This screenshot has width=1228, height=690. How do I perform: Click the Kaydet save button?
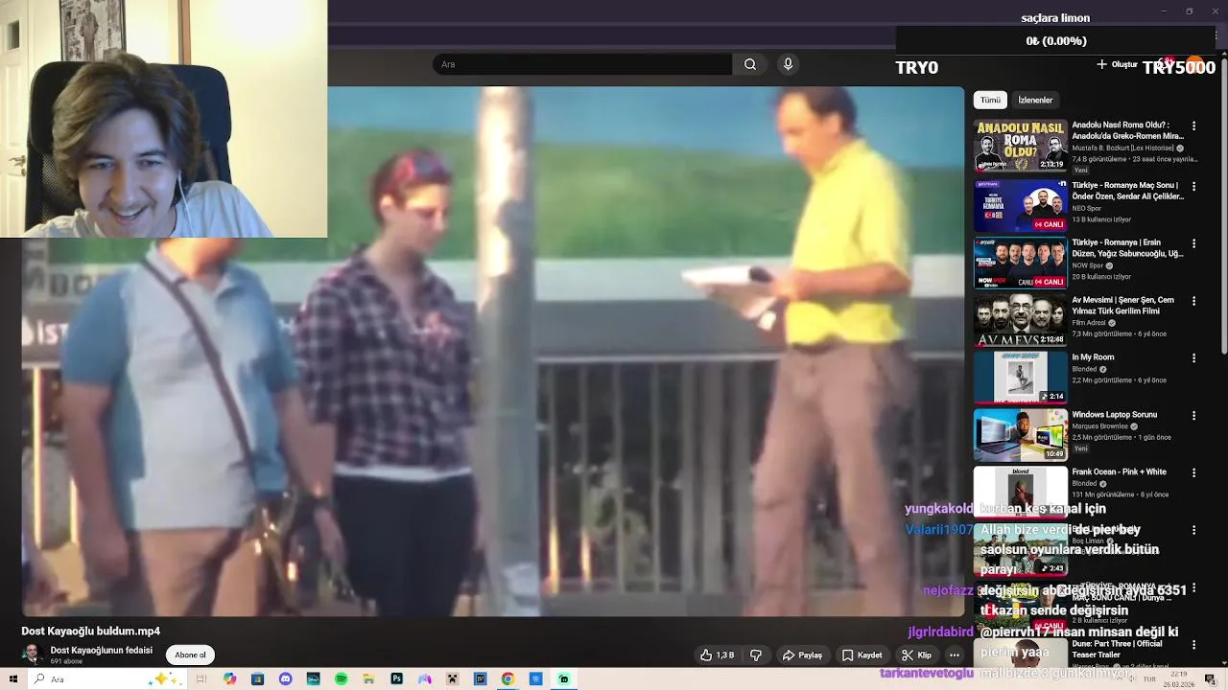(862, 655)
